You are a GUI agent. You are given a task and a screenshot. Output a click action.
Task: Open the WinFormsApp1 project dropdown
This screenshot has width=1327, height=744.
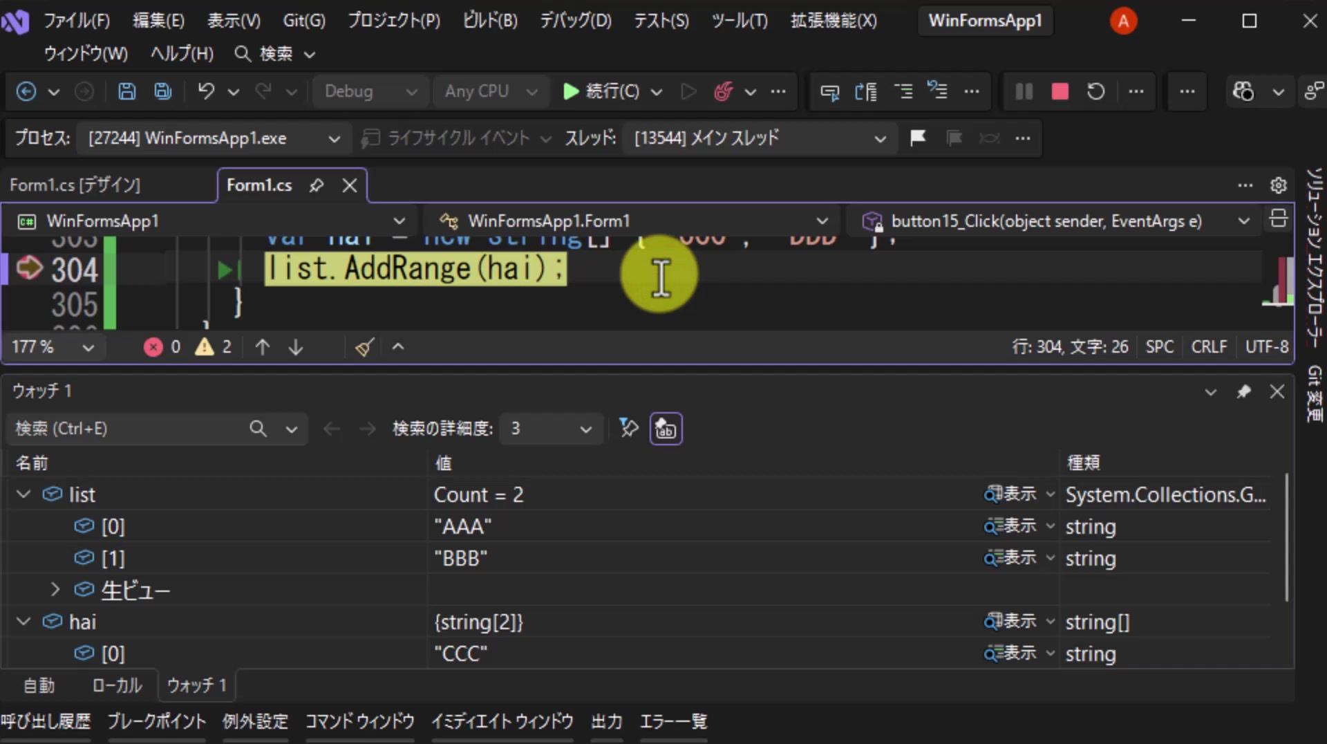(211, 221)
